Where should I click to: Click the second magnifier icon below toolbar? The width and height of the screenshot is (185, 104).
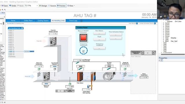pos(5,10)
